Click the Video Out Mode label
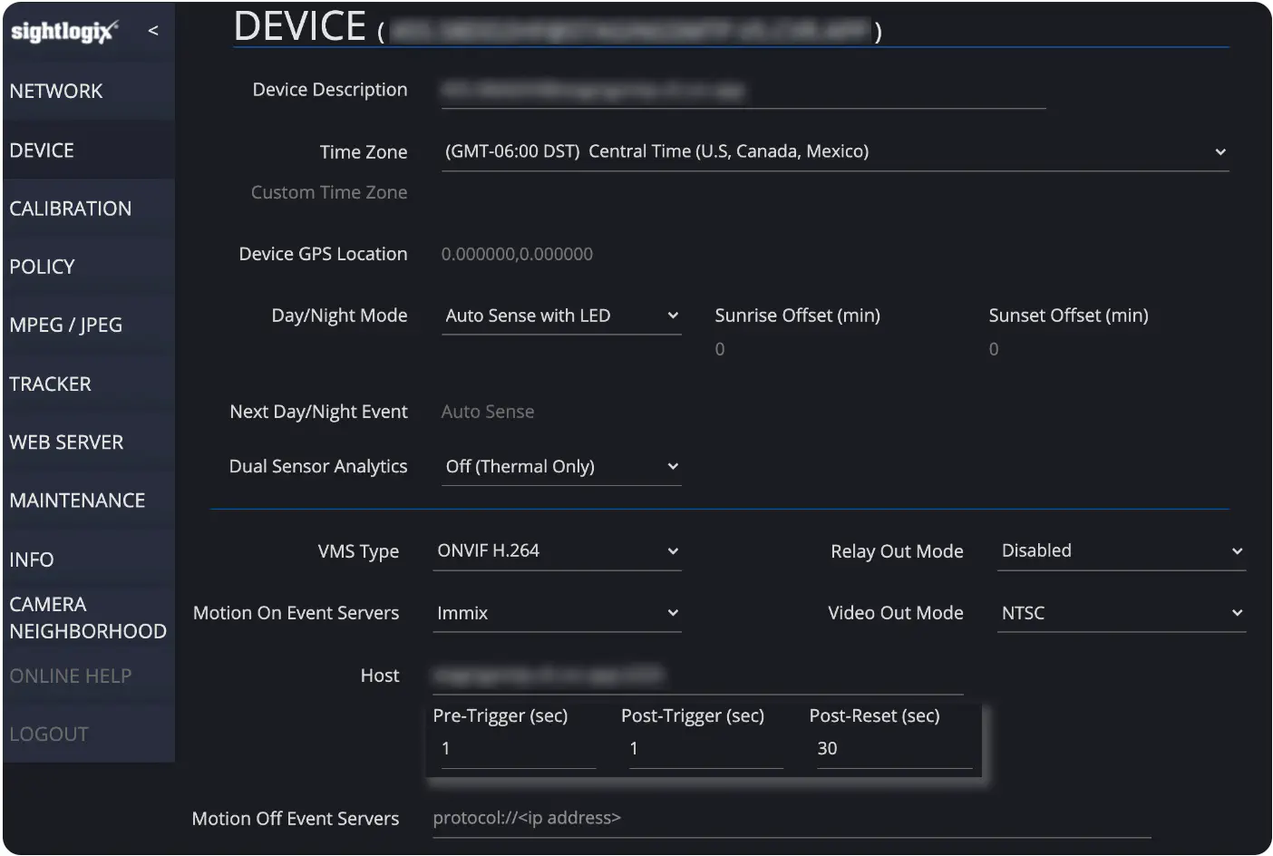The width and height of the screenshot is (1273, 856). (x=896, y=613)
